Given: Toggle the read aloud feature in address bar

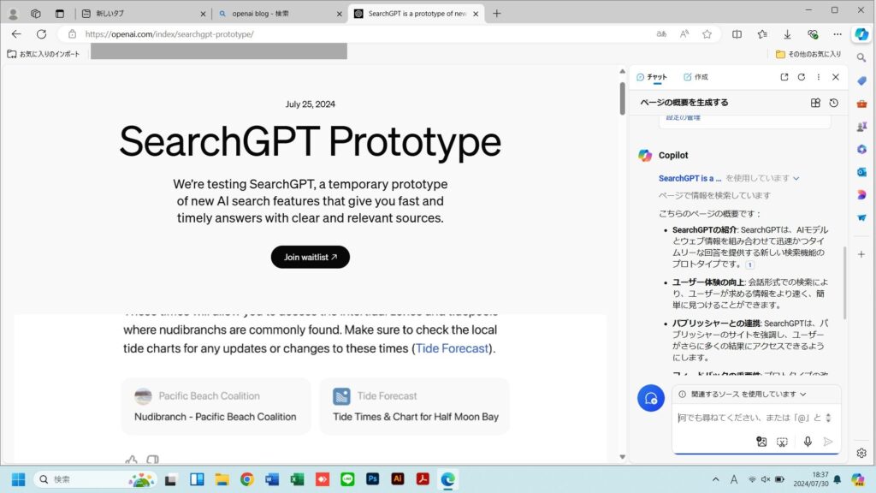Looking at the screenshot, I should (684, 34).
